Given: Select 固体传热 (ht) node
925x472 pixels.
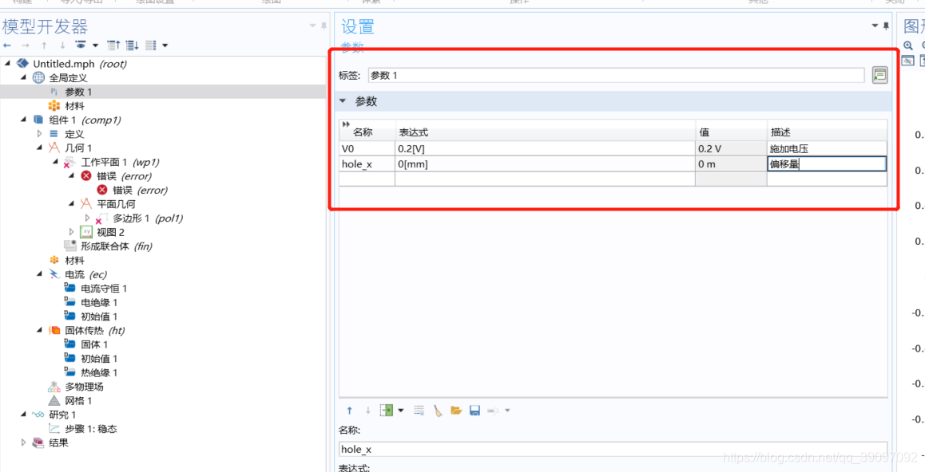Looking at the screenshot, I should (95, 331).
